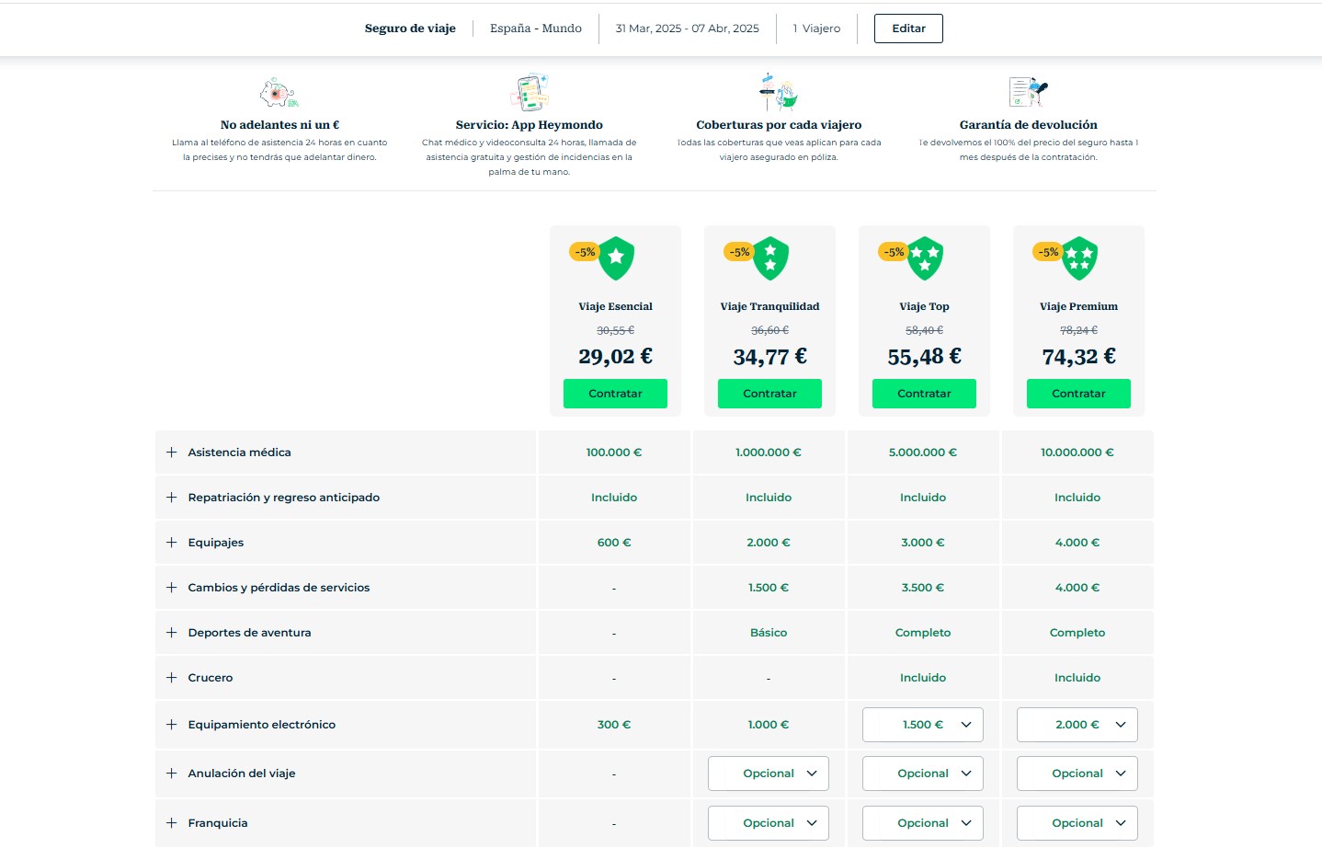Contratar the Viaje Esencial plan

pyautogui.click(x=615, y=394)
